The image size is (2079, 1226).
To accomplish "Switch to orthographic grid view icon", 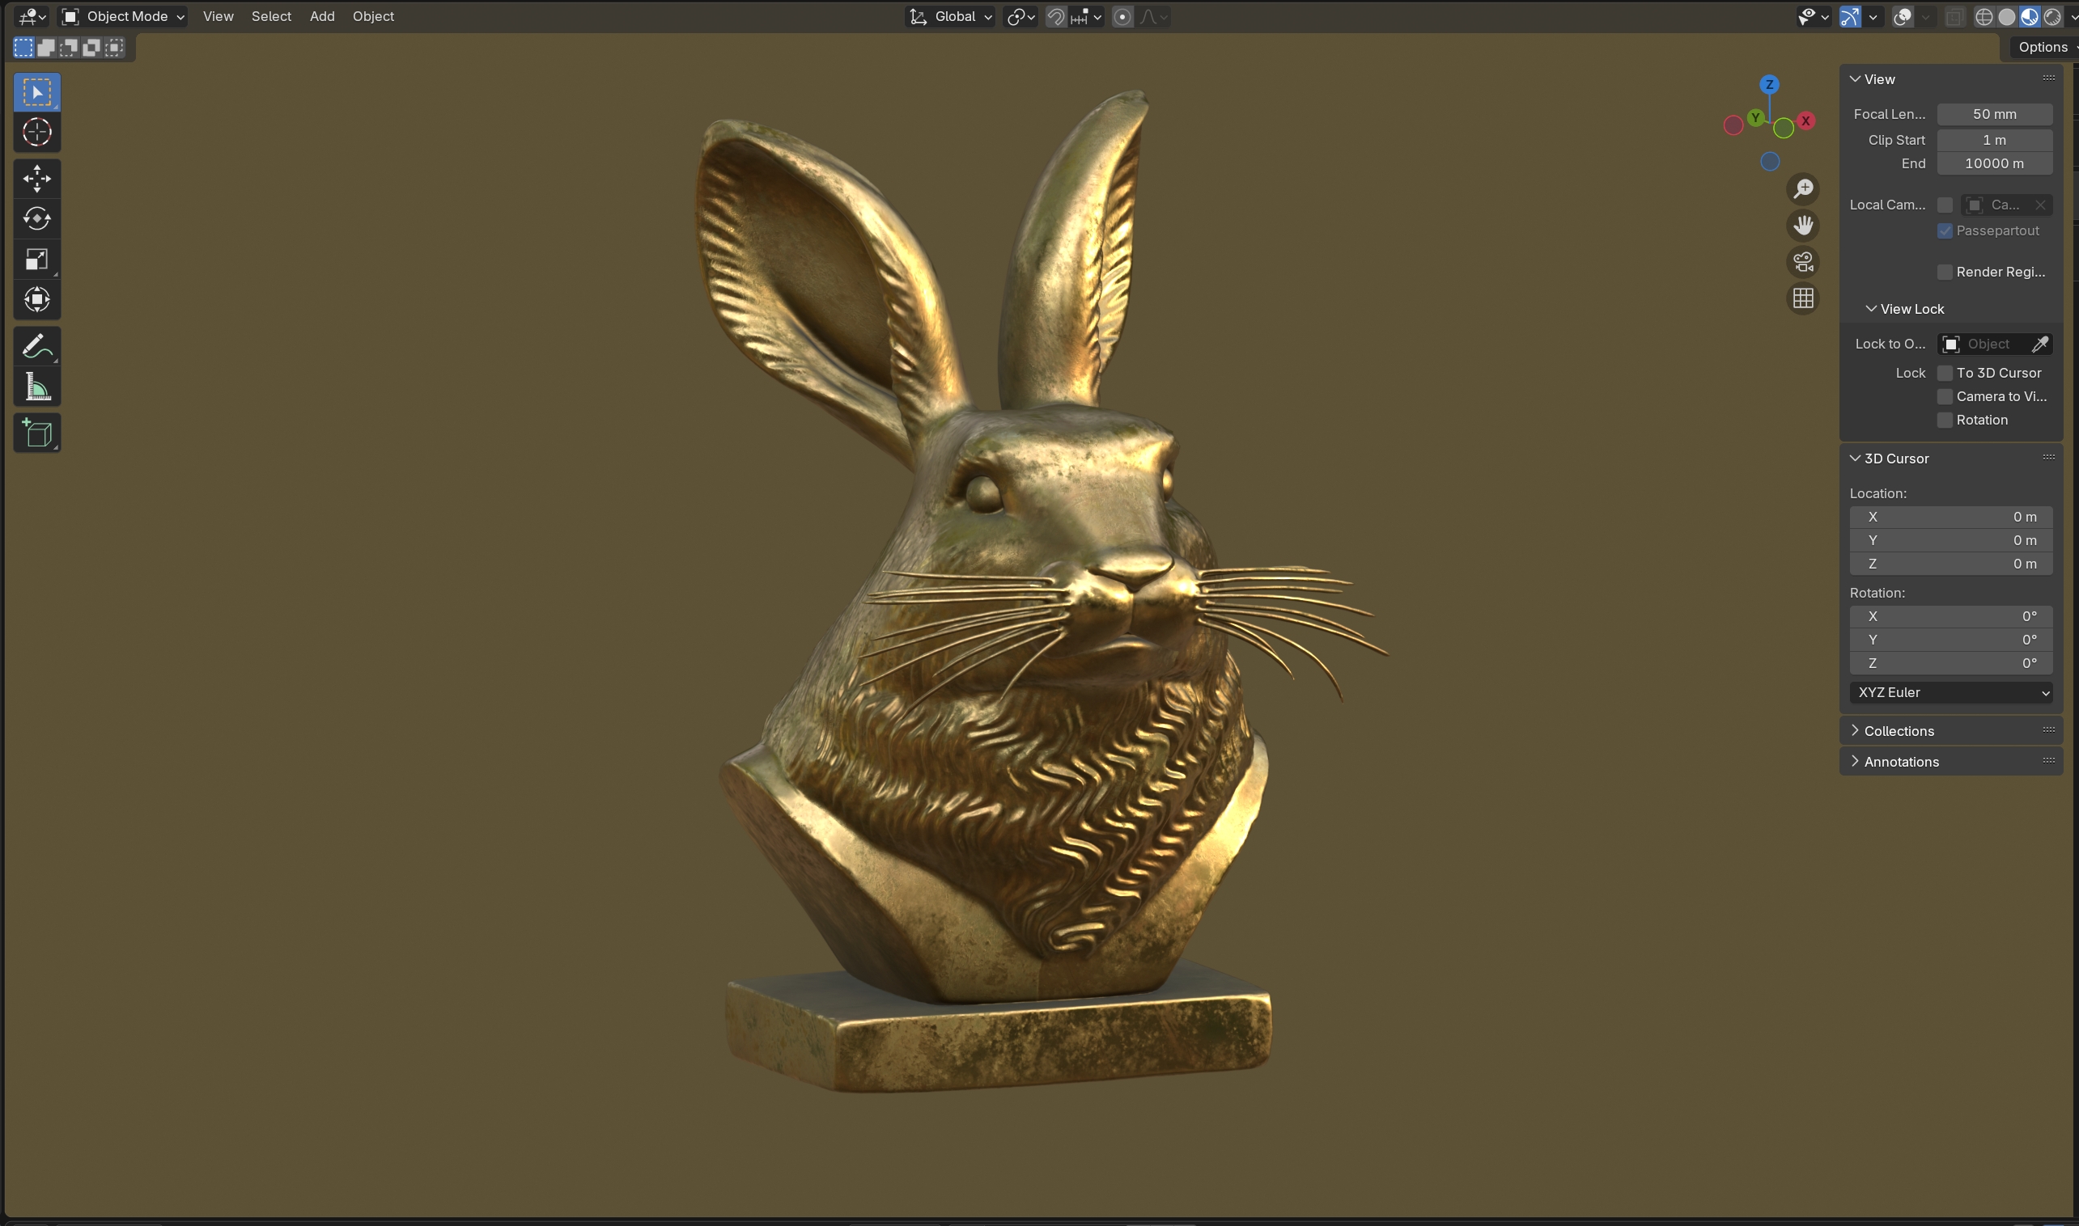I will coord(1803,298).
